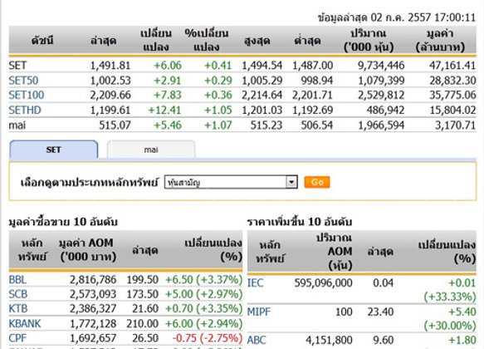
Task: Select SCB last price 173.50
Action: 142,294
